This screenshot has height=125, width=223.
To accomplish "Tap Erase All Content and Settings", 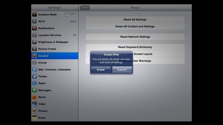I will pyautogui.click(x=135, y=26).
